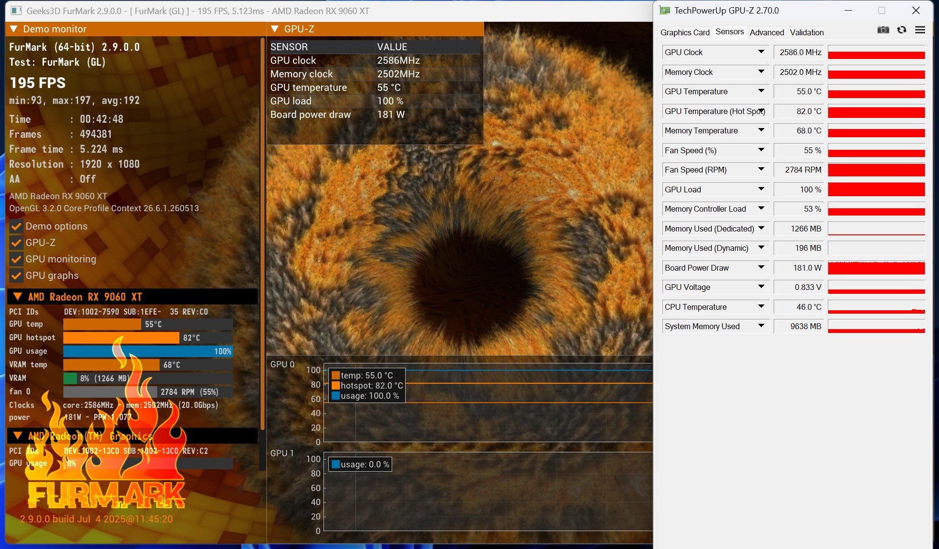Click the GPU temperature row in overlay

(x=375, y=87)
